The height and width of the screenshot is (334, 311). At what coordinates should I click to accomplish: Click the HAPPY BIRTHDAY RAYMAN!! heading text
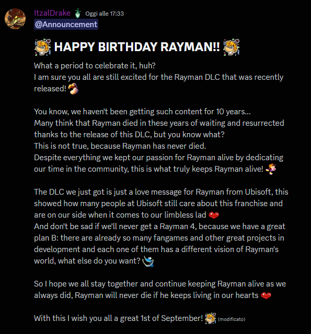click(x=137, y=47)
